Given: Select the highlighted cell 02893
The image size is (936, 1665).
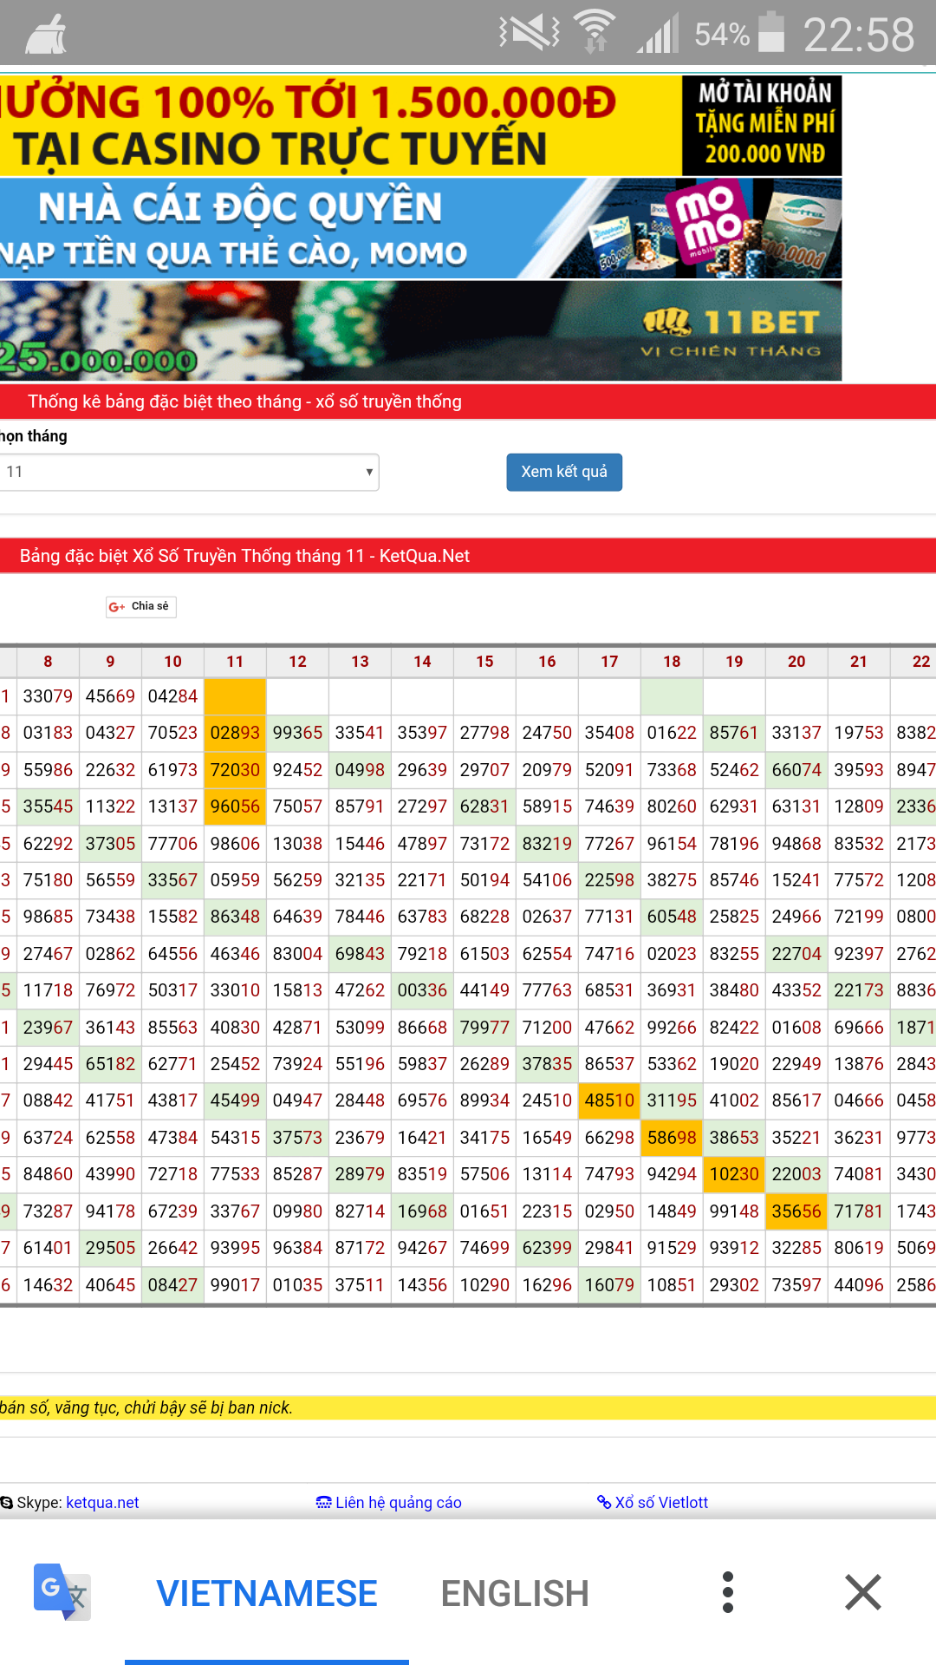Looking at the screenshot, I should pos(235,733).
